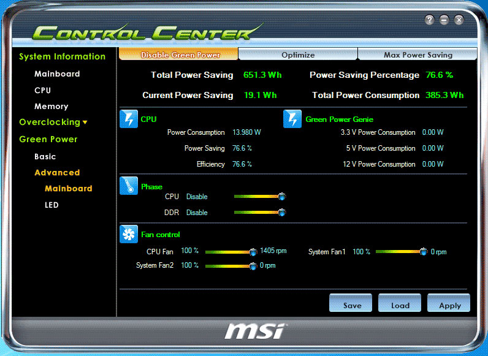Click the Current Power Saving value 19.1 Wh

260,95
